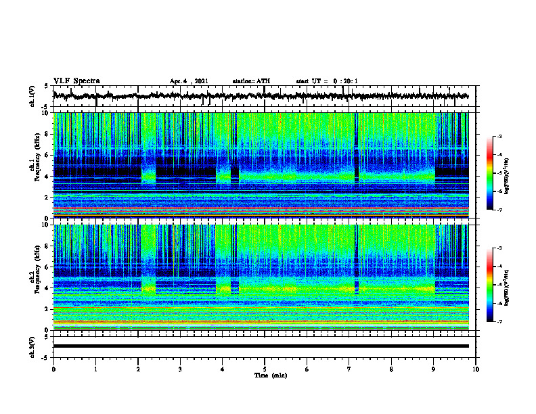Click the ch.1 "Frequency (kHz)" axis label
The image size is (536, 414).
(37, 156)
